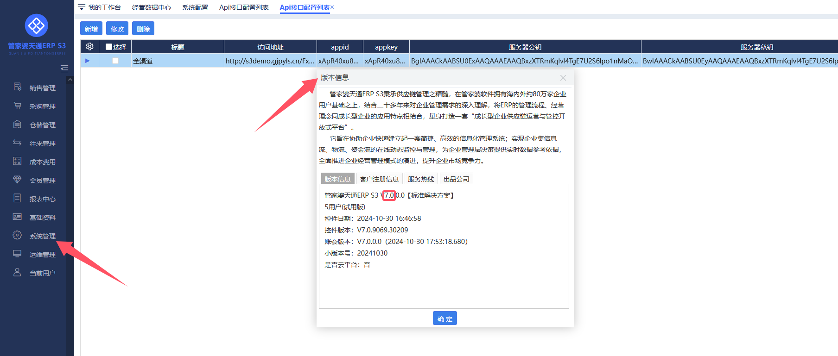Select the 版本信息 tab in dialog

click(337, 179)
